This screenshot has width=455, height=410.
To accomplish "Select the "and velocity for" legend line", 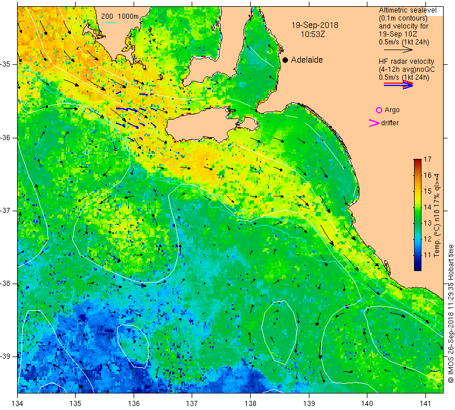I will [403, 26].
